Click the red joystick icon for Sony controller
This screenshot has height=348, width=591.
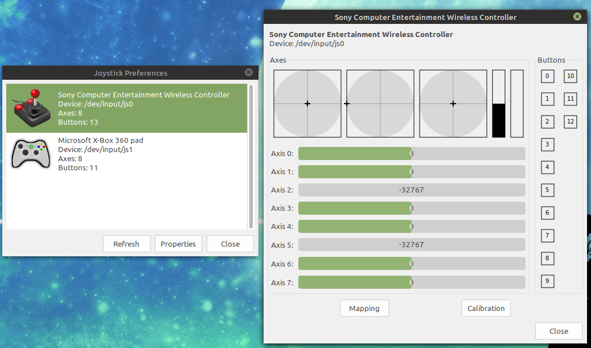click(x=31, y=108)
